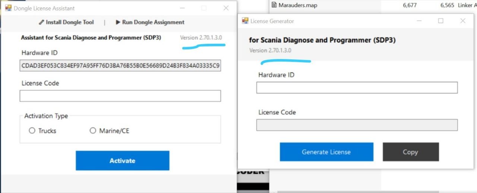Minimize the Dongle License Assistant window
Image resolution: width=477 pixels, height=193 pixels.
(x=183, y=8)
